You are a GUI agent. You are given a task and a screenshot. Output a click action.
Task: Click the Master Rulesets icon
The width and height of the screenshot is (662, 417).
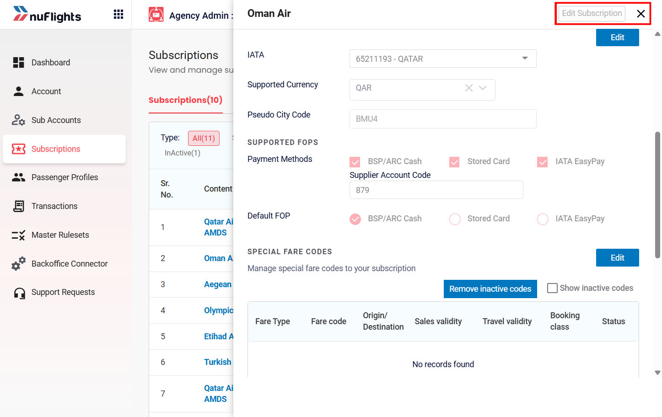click(x=18, y=235)
